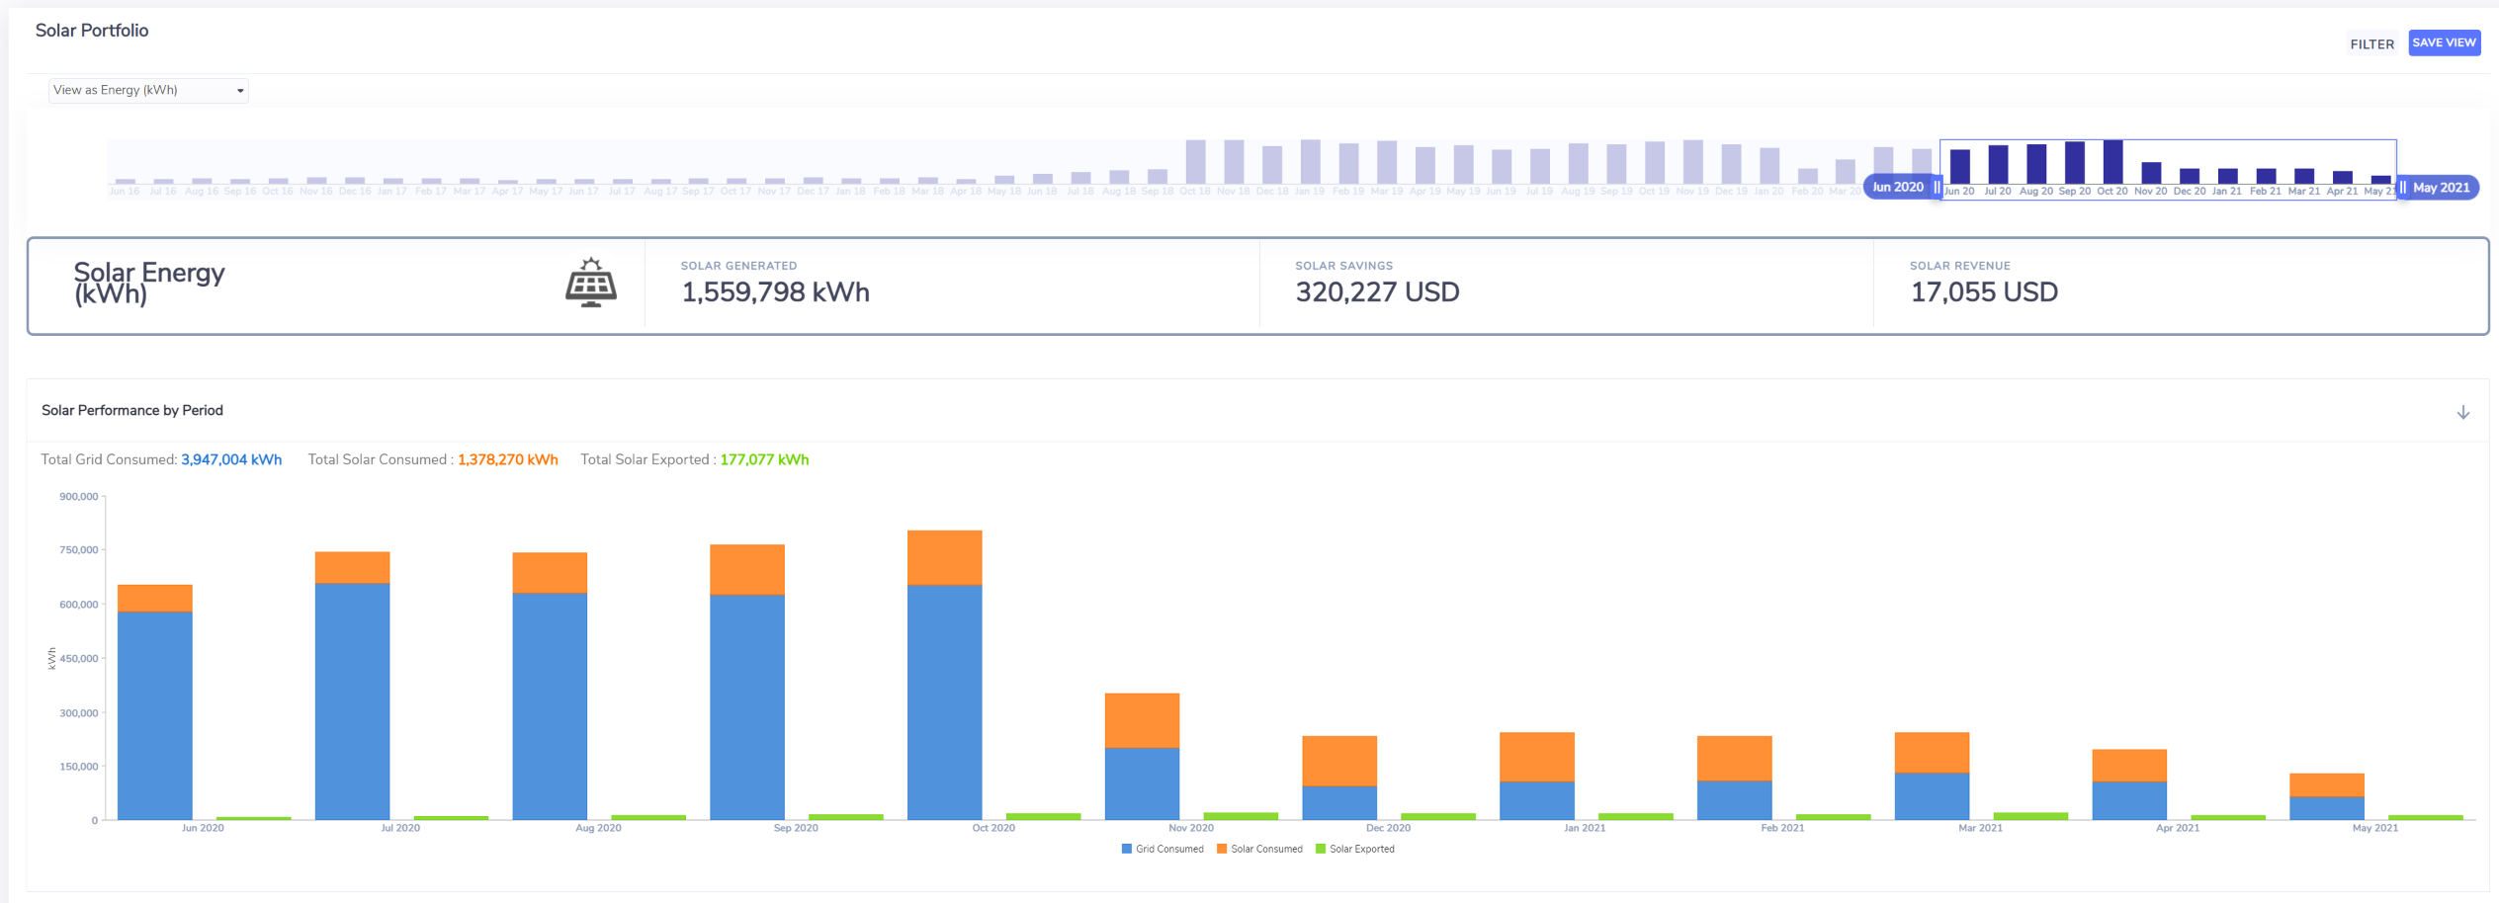This screenshot has width=2499, height=903.
Task: Click the blue Grid Consumed bar for Nov 2020
Action: pyautogui.click(x=1142, y=783)
